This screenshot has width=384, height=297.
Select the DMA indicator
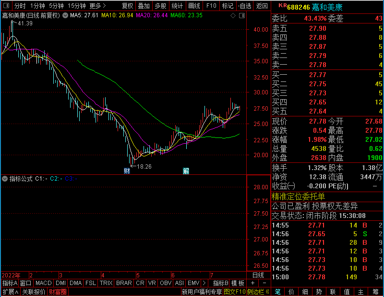click(76, 283)
